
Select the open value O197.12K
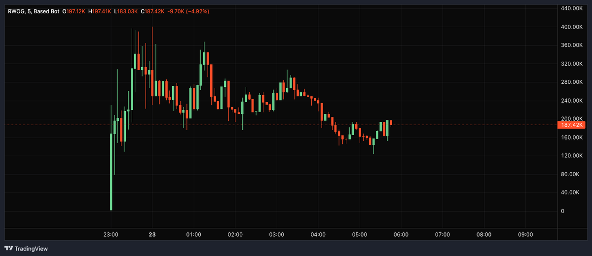tap(73, 11)
